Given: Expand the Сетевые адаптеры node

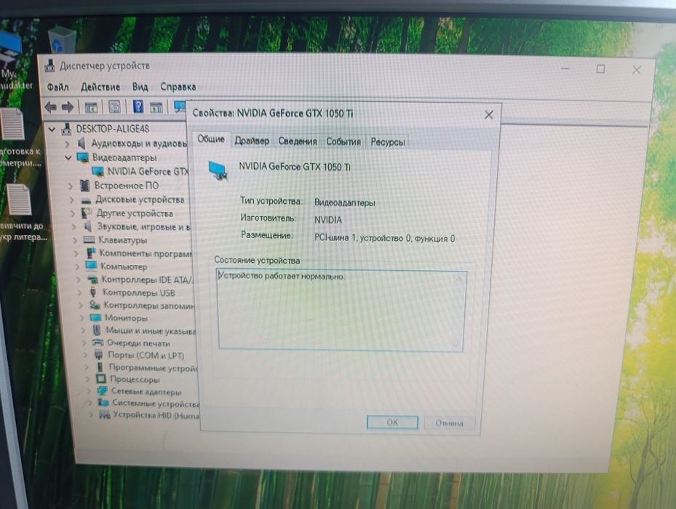Looking at the screenshot, I should click(x=90, y=391).
